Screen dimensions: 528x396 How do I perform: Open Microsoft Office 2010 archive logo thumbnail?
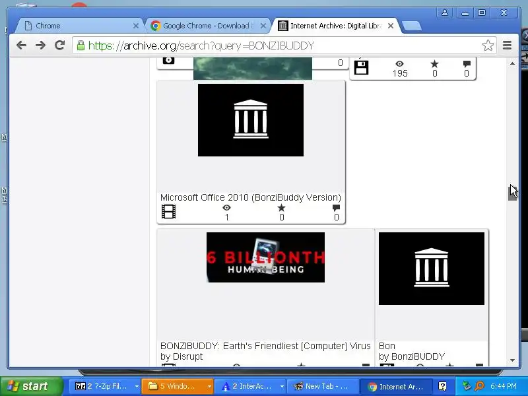251,120
